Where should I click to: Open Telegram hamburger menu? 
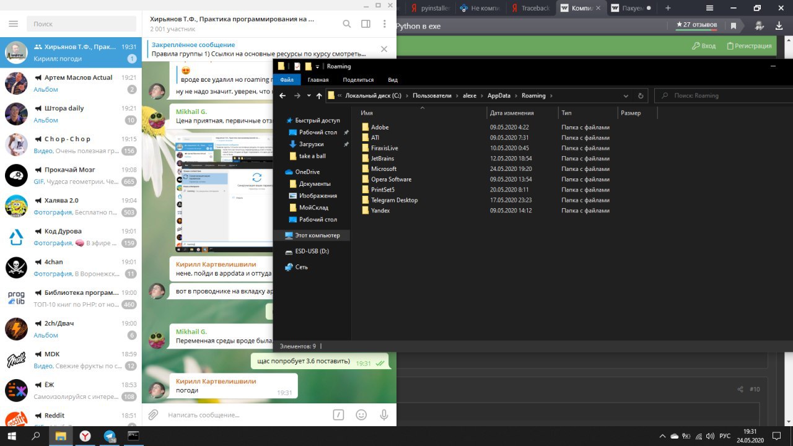pos(14,24)
